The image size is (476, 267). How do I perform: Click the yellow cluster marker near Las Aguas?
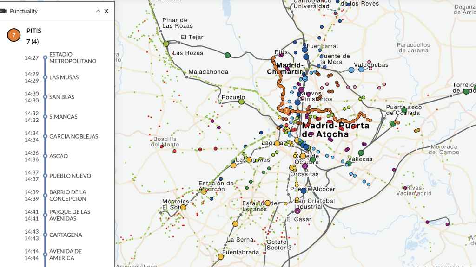[x=248, y=160]
